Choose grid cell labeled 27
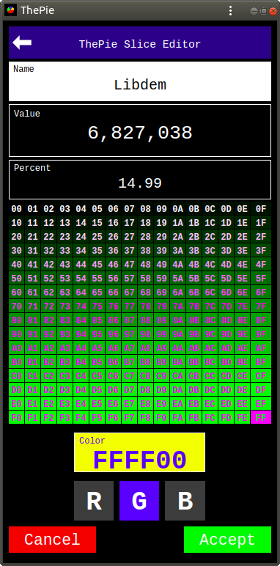 pos(129,237)
